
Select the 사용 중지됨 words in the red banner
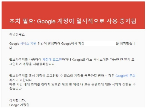(121, 21)
